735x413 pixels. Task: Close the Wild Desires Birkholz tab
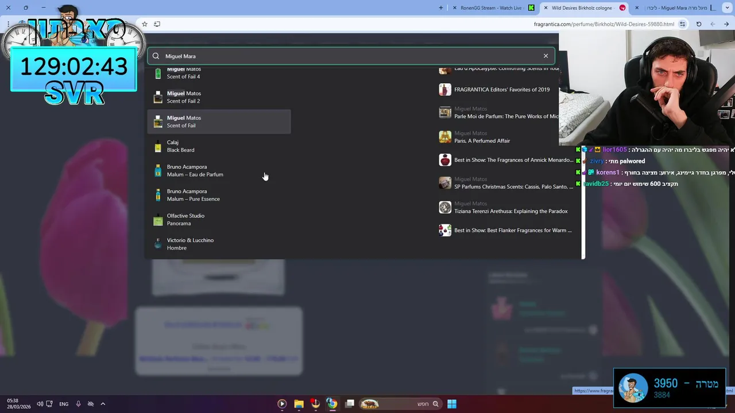point(546,8)
